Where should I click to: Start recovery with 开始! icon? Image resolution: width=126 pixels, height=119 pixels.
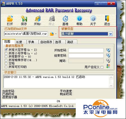point(38,19)
